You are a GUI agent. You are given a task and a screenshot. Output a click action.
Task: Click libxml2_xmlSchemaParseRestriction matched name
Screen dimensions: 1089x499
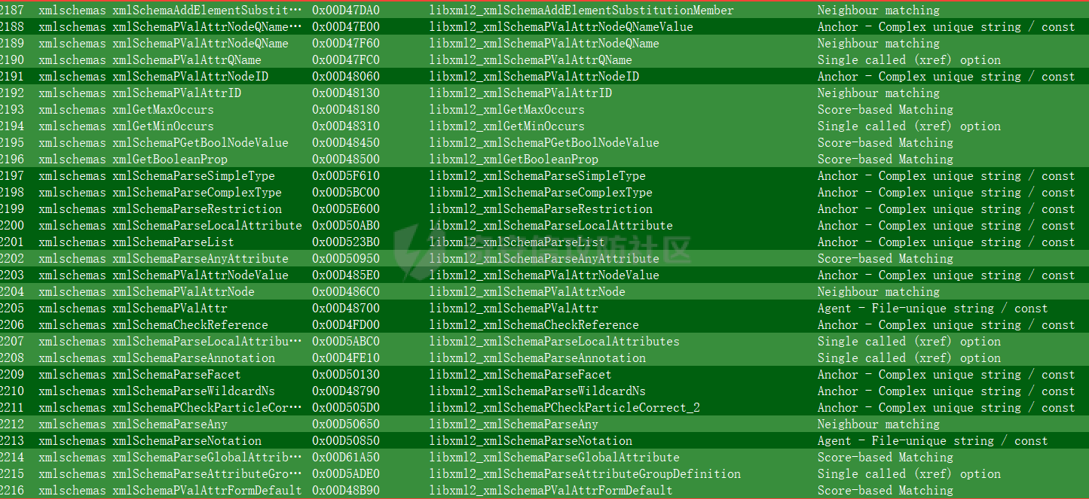[x=540, y=209]
